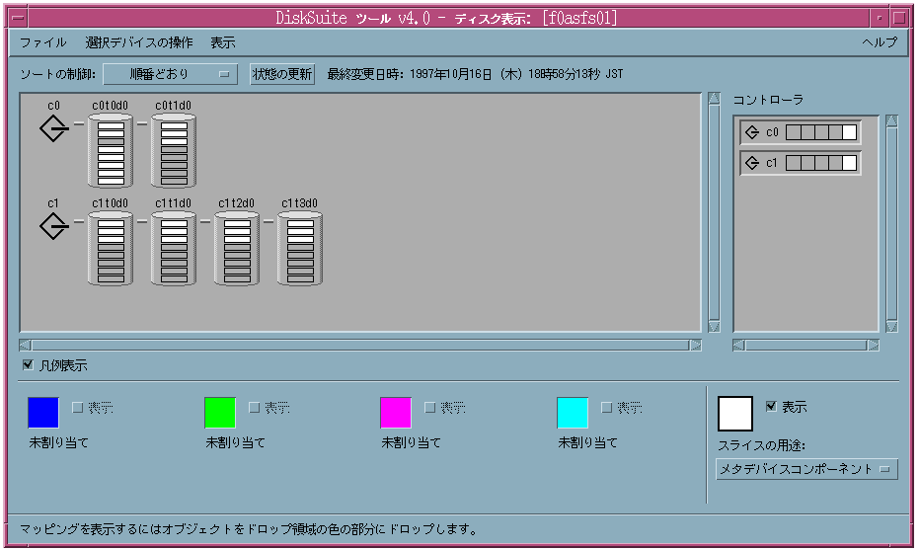
Task: Open the 選択デバイスの操作 menu
Action: (x=139, y=42)
